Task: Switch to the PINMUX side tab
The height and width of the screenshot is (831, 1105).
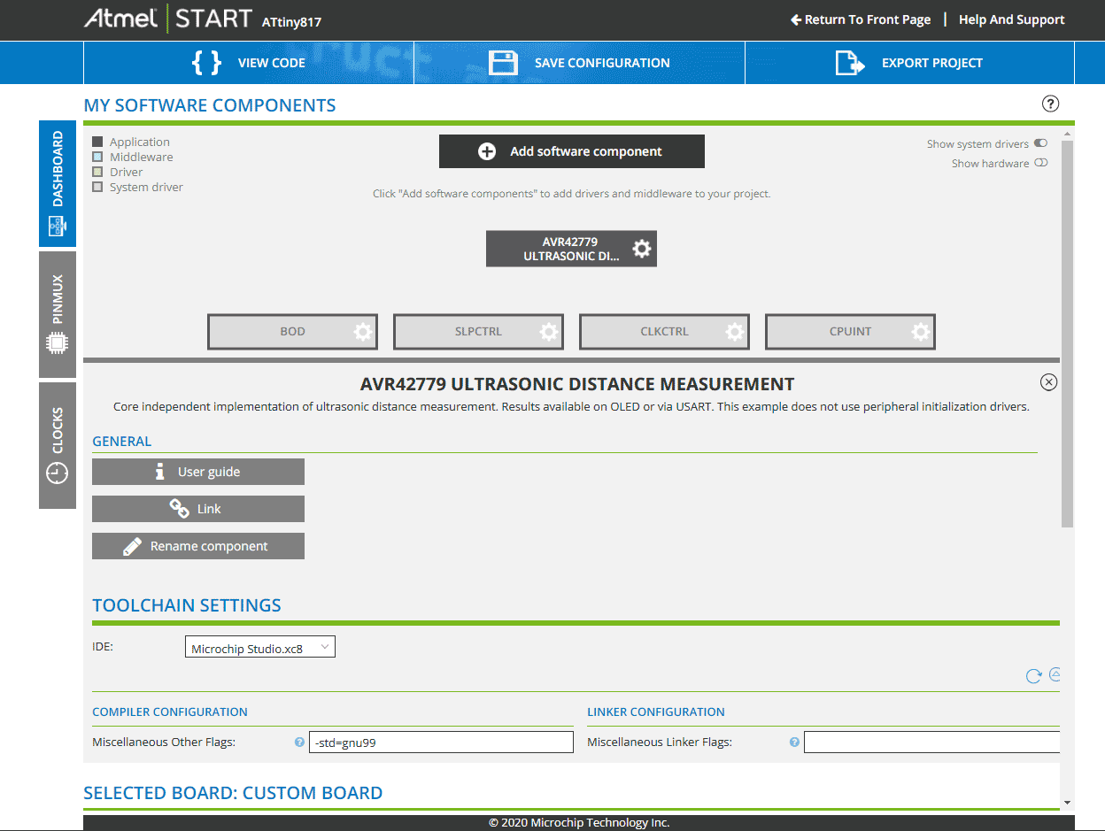Action: pyautogui.click(x=58, y=314)
